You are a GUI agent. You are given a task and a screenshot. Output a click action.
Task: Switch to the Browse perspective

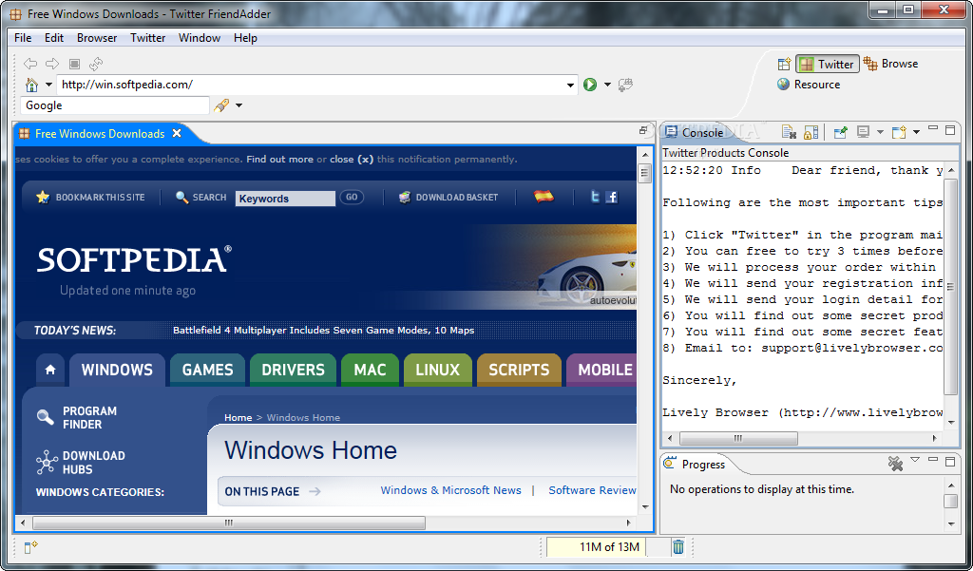(x=891, y=64)
